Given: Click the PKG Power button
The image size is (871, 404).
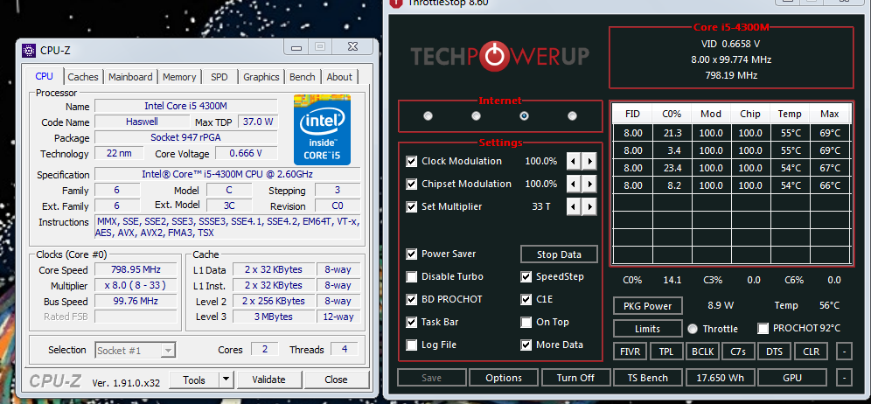Looking at the screenshot, I should [x=648, y=306].
